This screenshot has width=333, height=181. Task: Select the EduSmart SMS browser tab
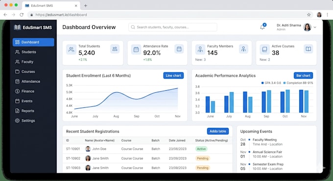[51, 6]
